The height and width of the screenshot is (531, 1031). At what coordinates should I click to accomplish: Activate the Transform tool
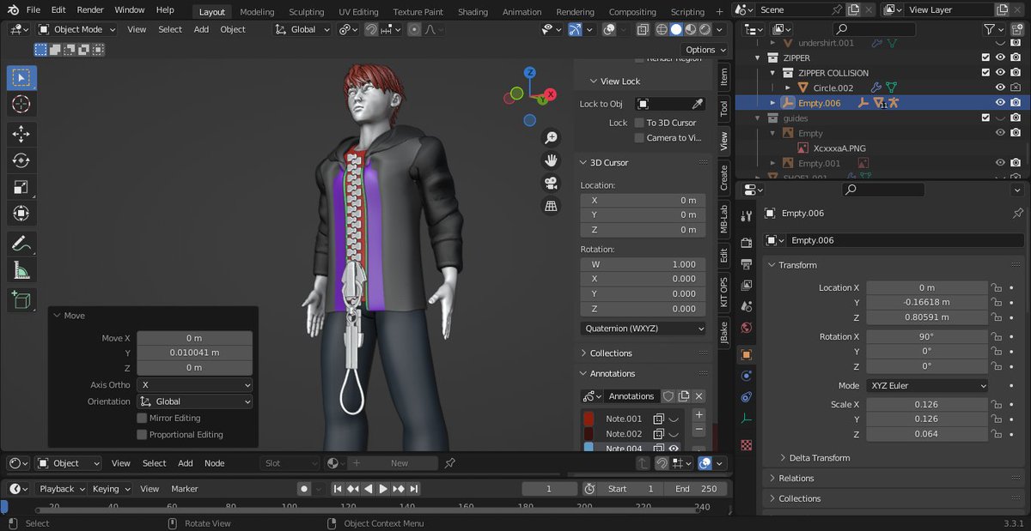(x=21, y=214)
